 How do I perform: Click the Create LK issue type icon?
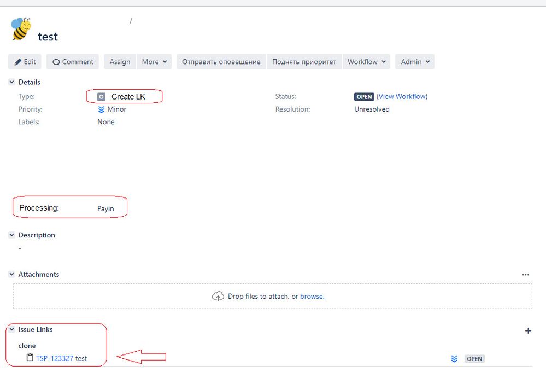click(x=101, y=97)
